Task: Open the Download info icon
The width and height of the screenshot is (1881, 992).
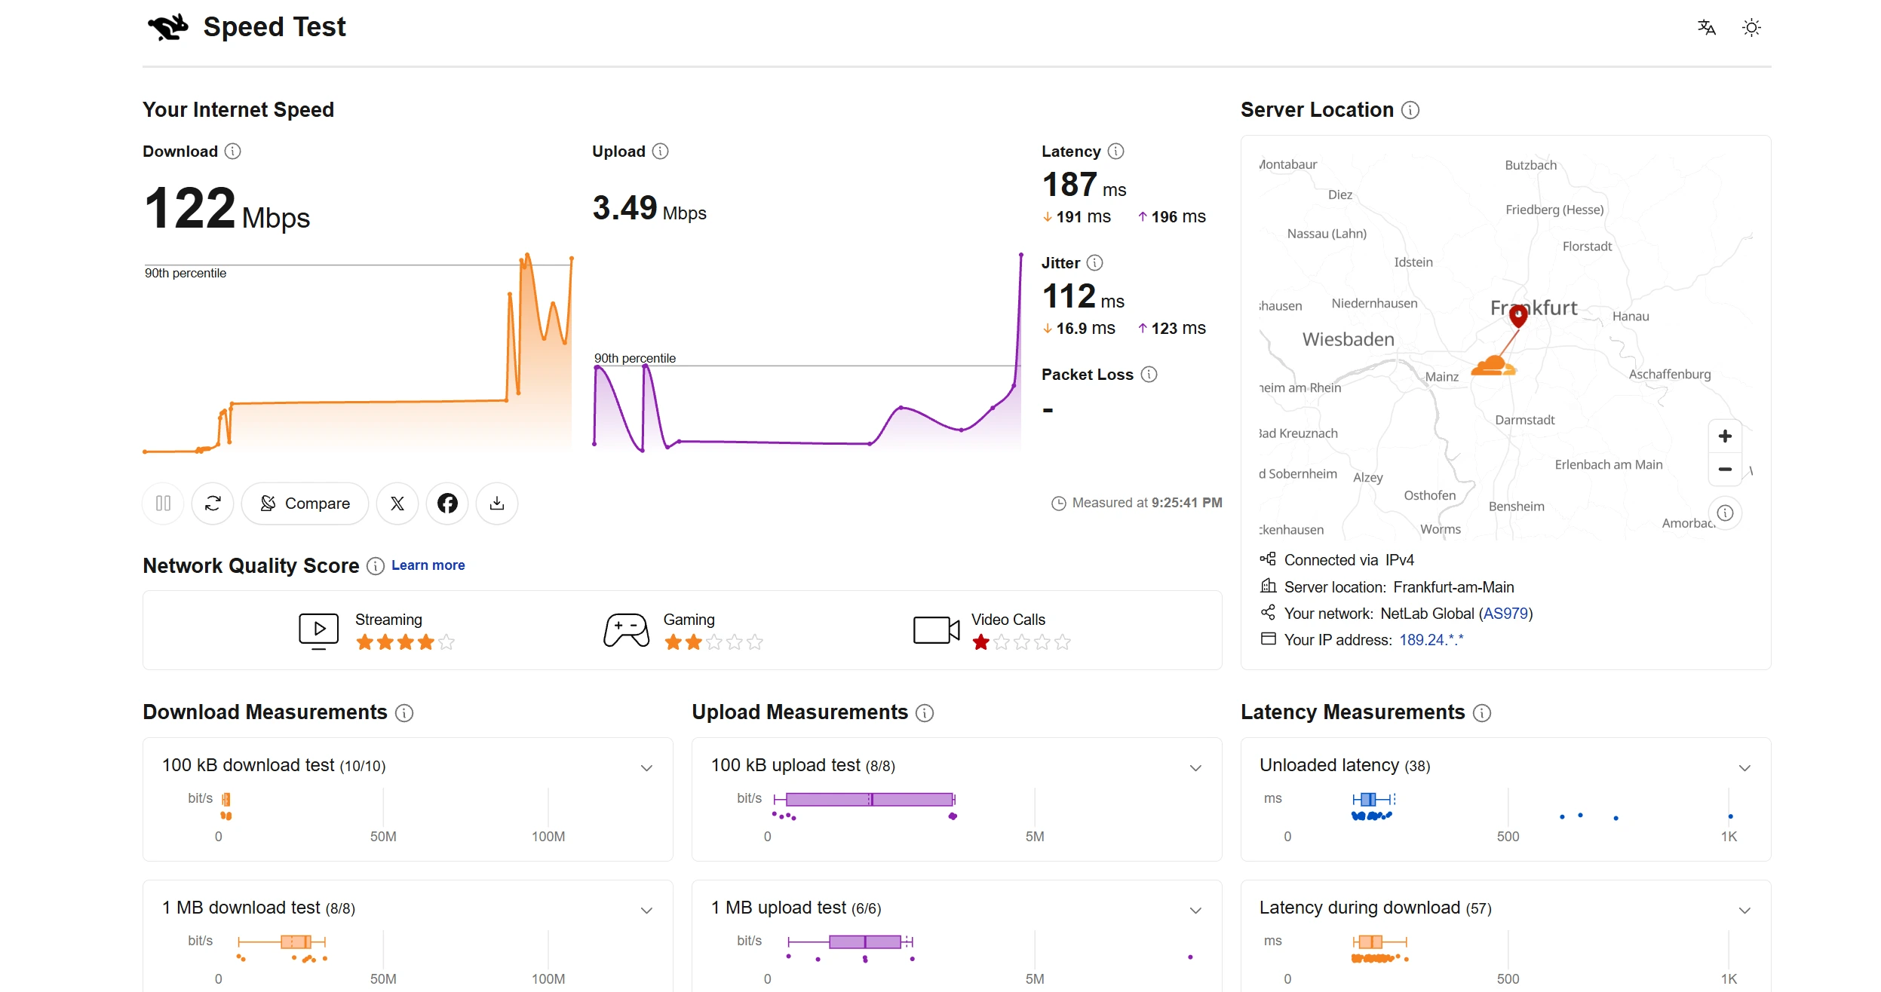Action: click(233, 152)
